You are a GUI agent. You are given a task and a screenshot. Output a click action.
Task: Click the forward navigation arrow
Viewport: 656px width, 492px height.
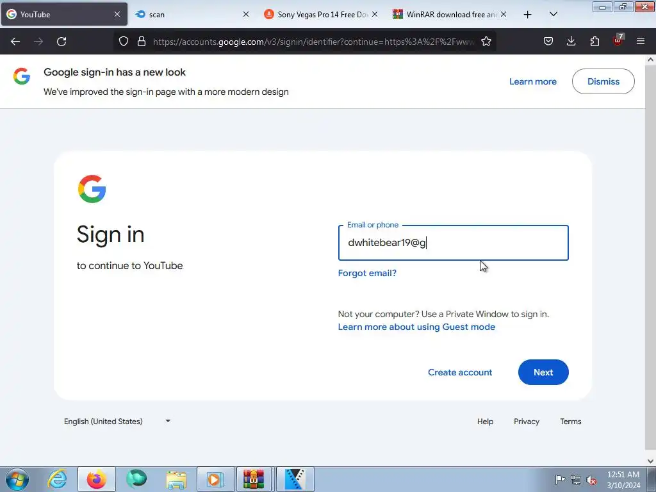(x=38, y=42)
